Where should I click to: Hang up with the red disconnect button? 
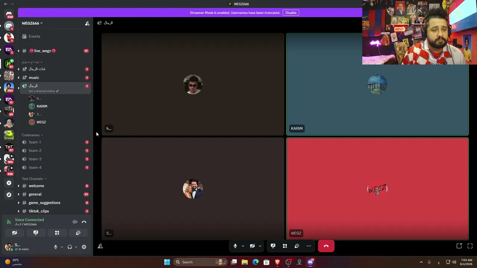point(326,246)
